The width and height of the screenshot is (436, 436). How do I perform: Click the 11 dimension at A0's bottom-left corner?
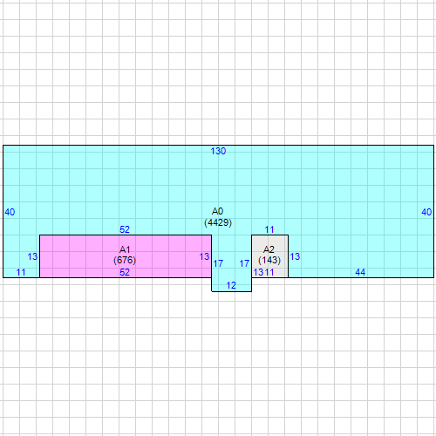tap(21, 272)
